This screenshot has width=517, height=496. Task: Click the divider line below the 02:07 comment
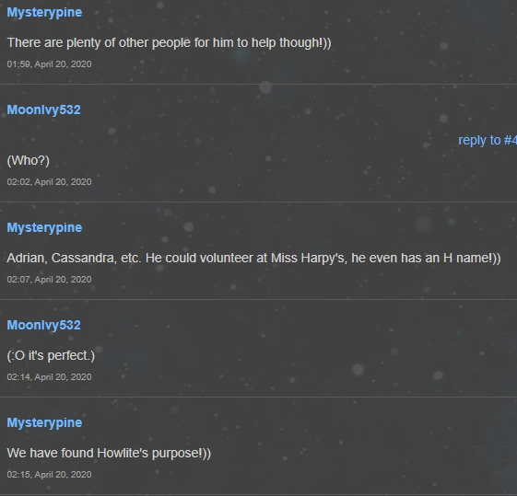(x=258, y=299)
